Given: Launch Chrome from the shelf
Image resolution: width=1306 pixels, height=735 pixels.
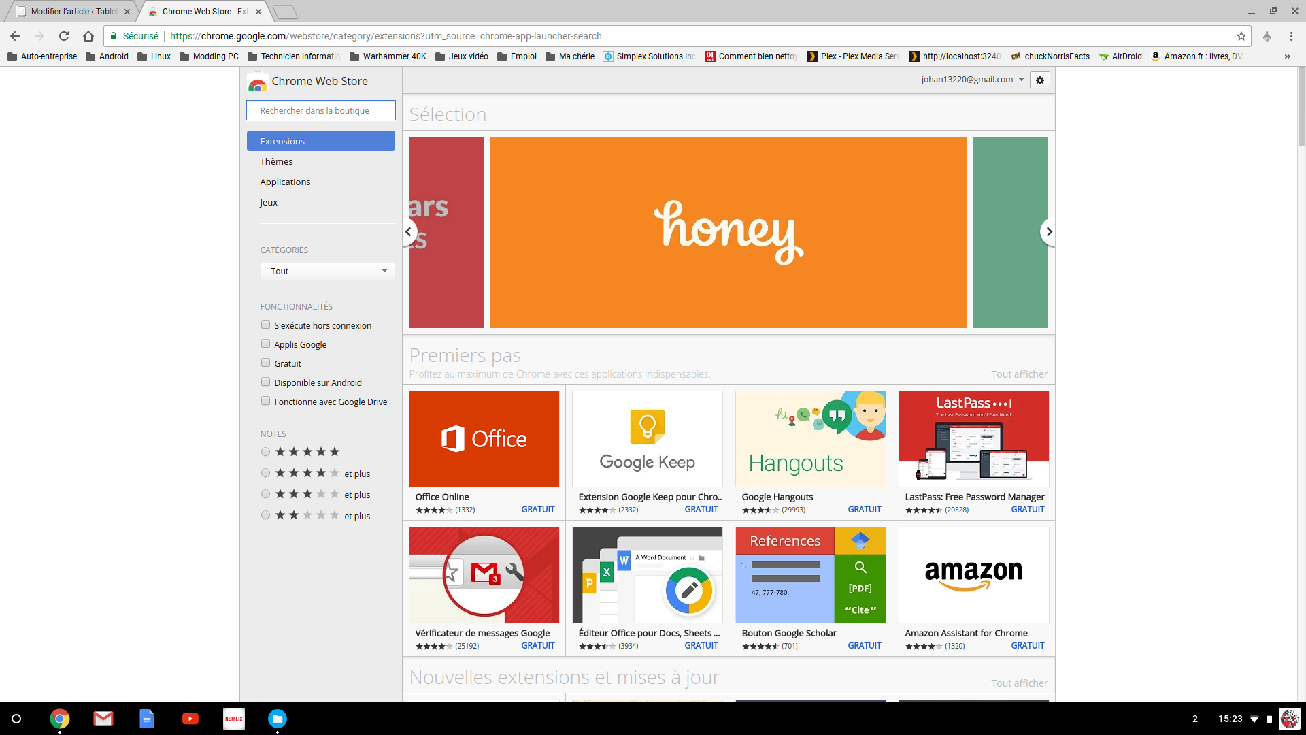Looking at the screenshot, I should 60,719.
